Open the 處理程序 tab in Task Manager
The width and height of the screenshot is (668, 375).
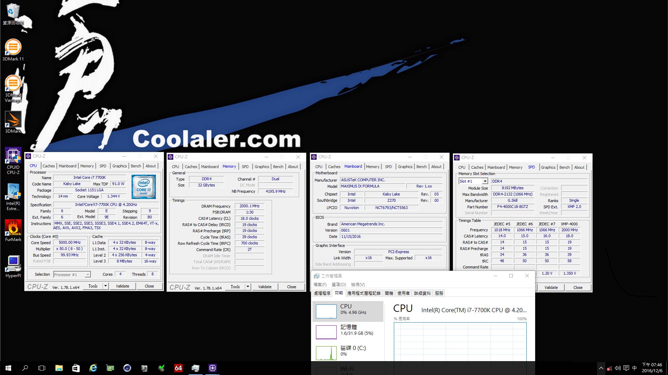(x=322, y=293)
